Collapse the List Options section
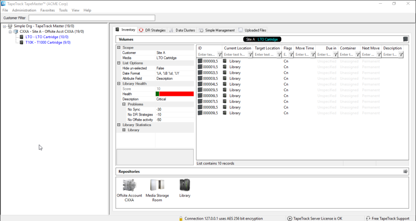The width and height of the screenshot is (416, 221). (x=119, y=63)
